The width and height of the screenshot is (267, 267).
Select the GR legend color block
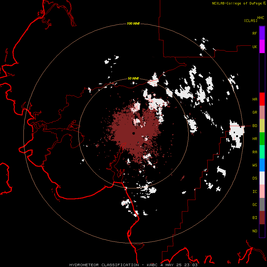[x=262, y=112]
